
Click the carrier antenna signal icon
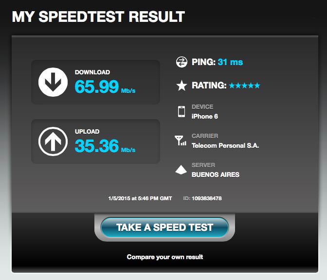[181, 140]
